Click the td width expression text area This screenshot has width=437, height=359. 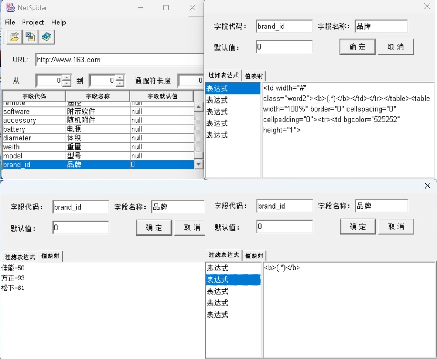tap(348, 130)
